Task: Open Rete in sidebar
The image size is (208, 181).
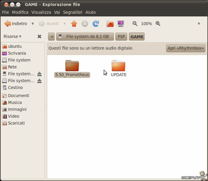Action: pos(12,67)
